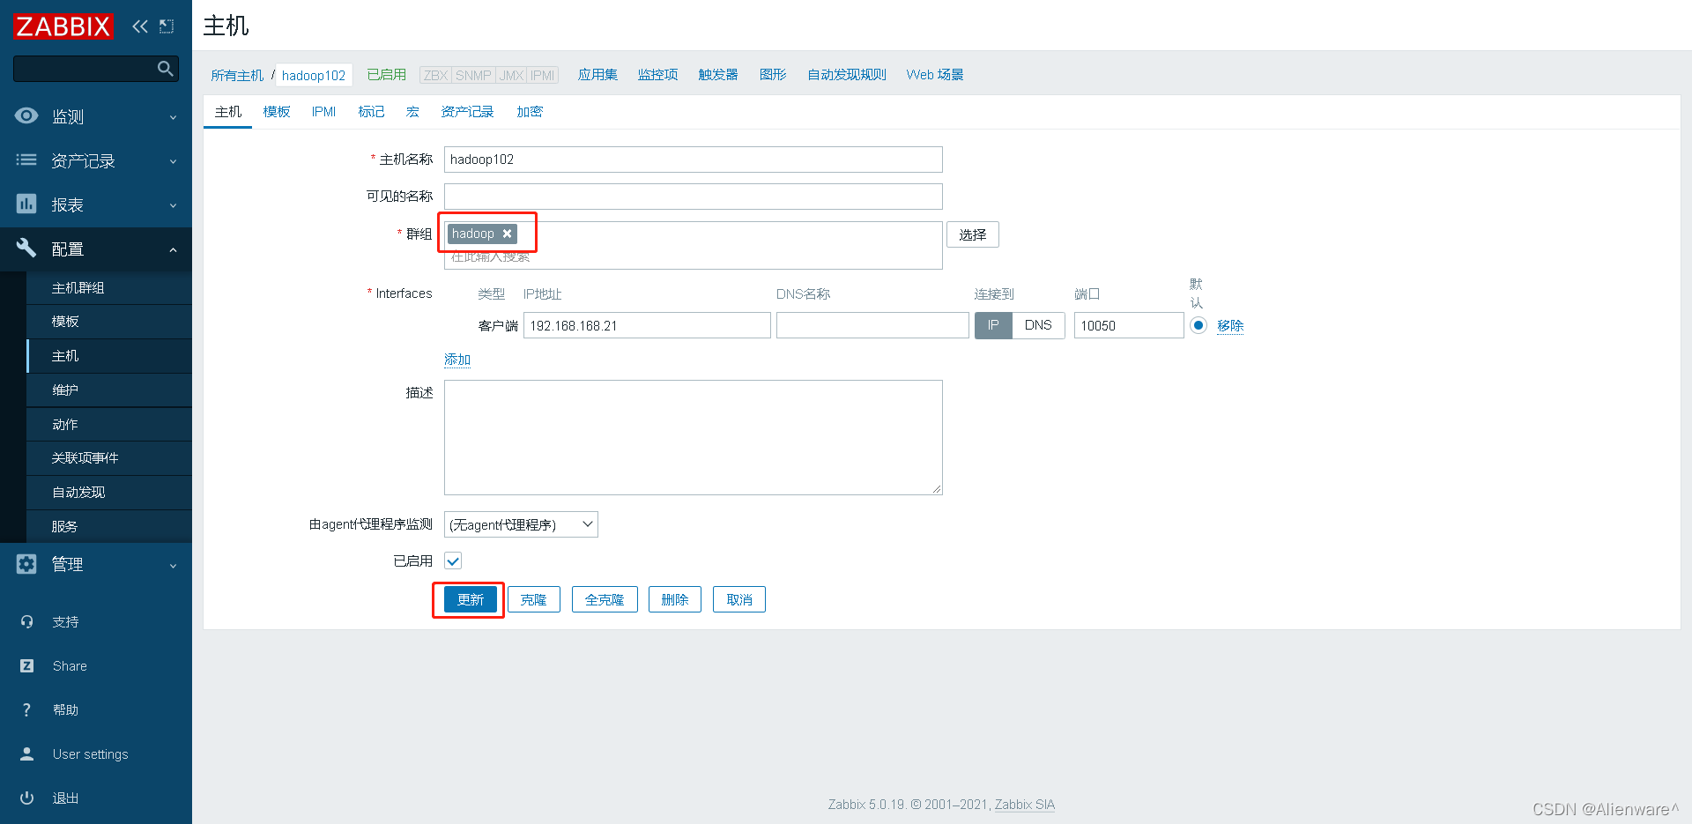Open the 自动发现规则 link
The image size is (1692, 824).
pyautogui.click(x=847, y=75)
